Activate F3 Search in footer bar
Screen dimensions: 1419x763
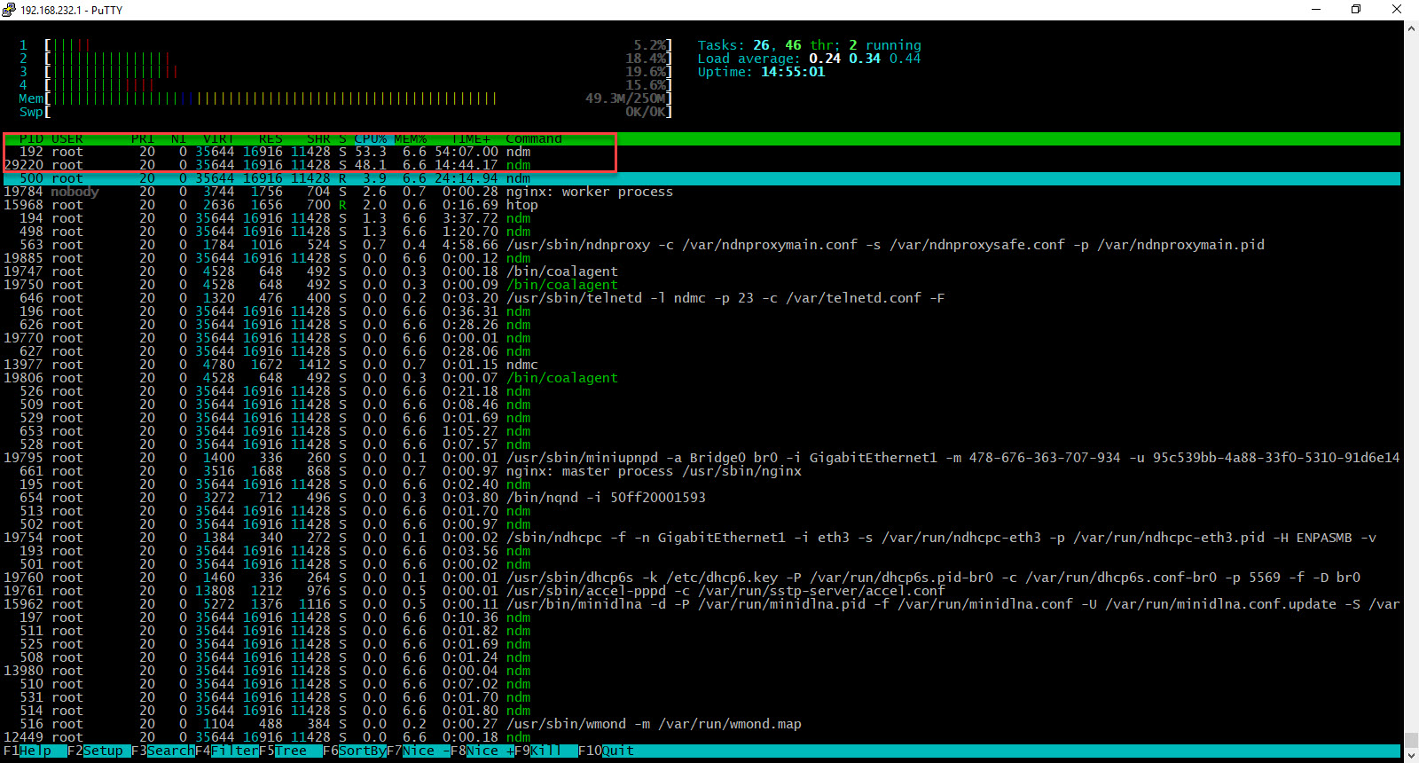point(163,751)
